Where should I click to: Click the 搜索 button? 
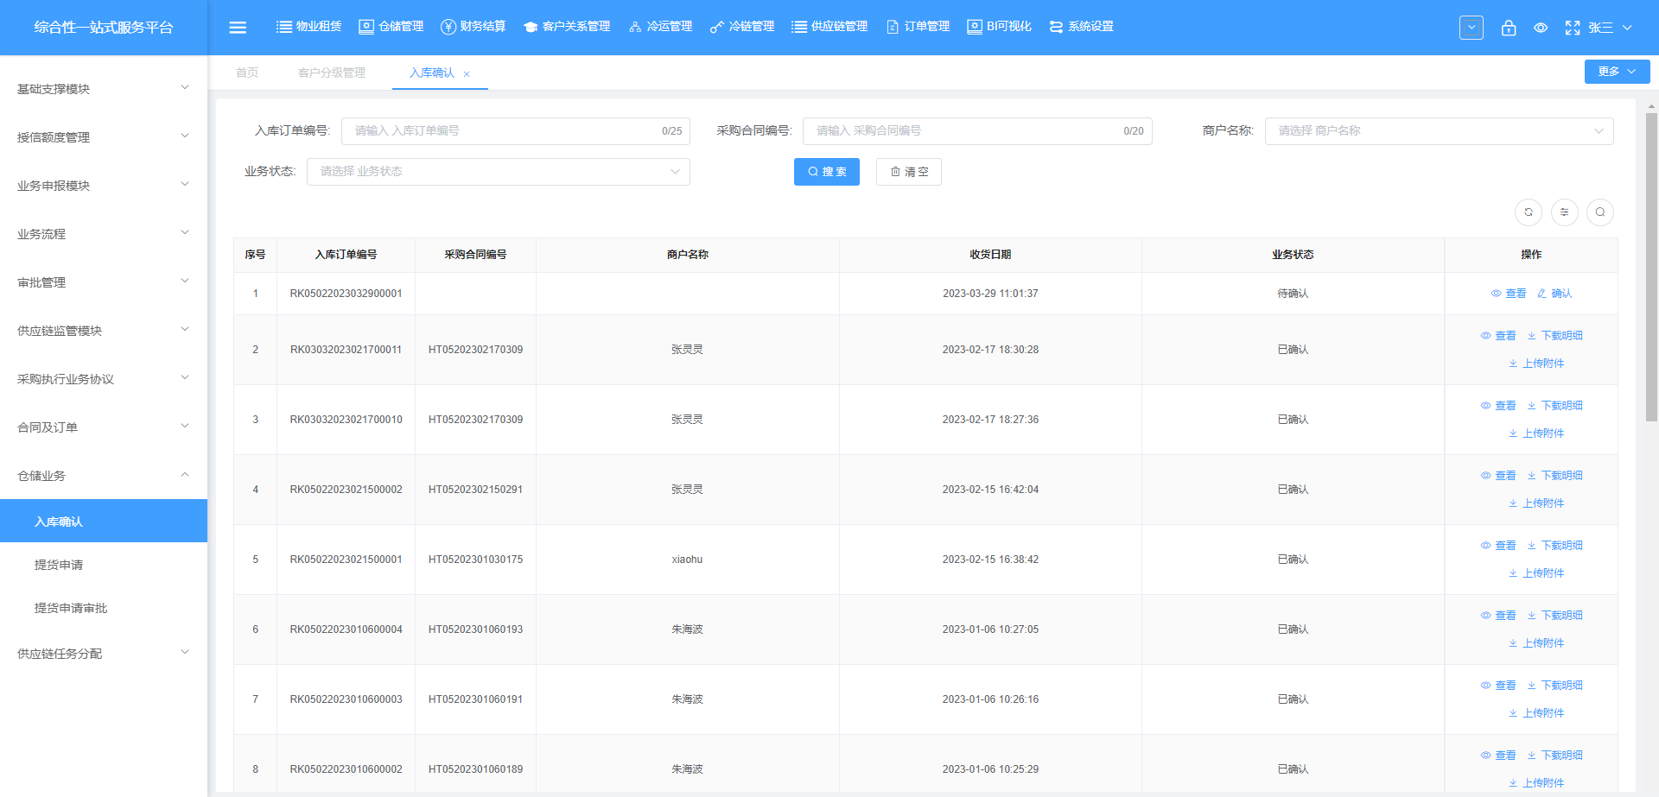pos(827,172)
